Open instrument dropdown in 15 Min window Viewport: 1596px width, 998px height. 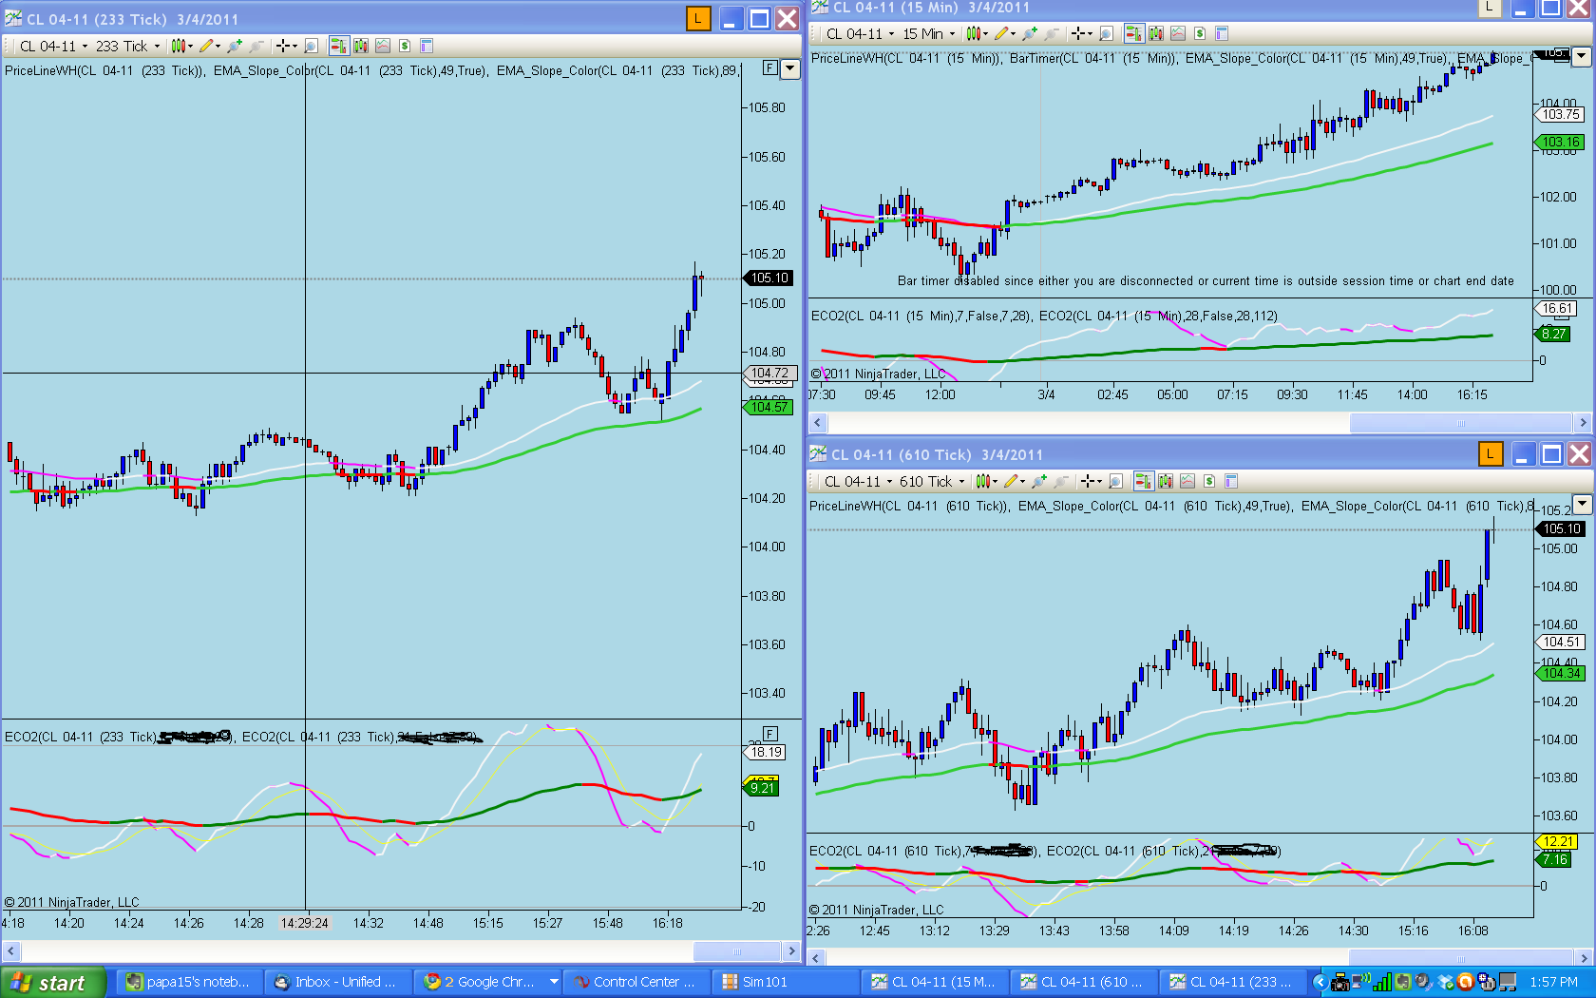[x=861, y=33]
